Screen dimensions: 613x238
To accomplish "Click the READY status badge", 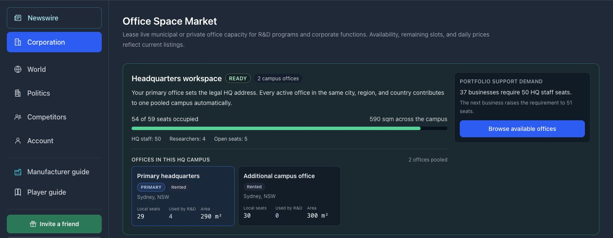I will (x=238, y=79).
